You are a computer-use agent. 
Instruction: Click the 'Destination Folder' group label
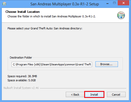click(x=21, y=58)
